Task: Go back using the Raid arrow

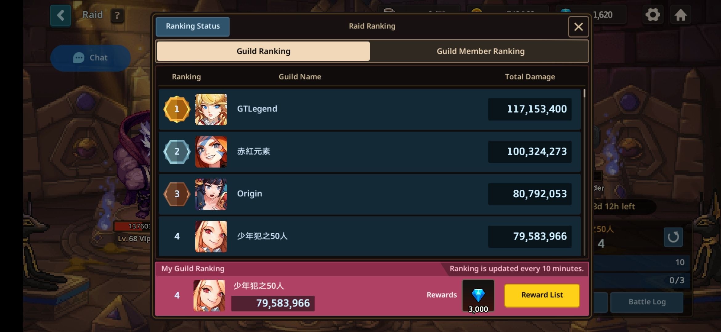Action: pos(60,15)
